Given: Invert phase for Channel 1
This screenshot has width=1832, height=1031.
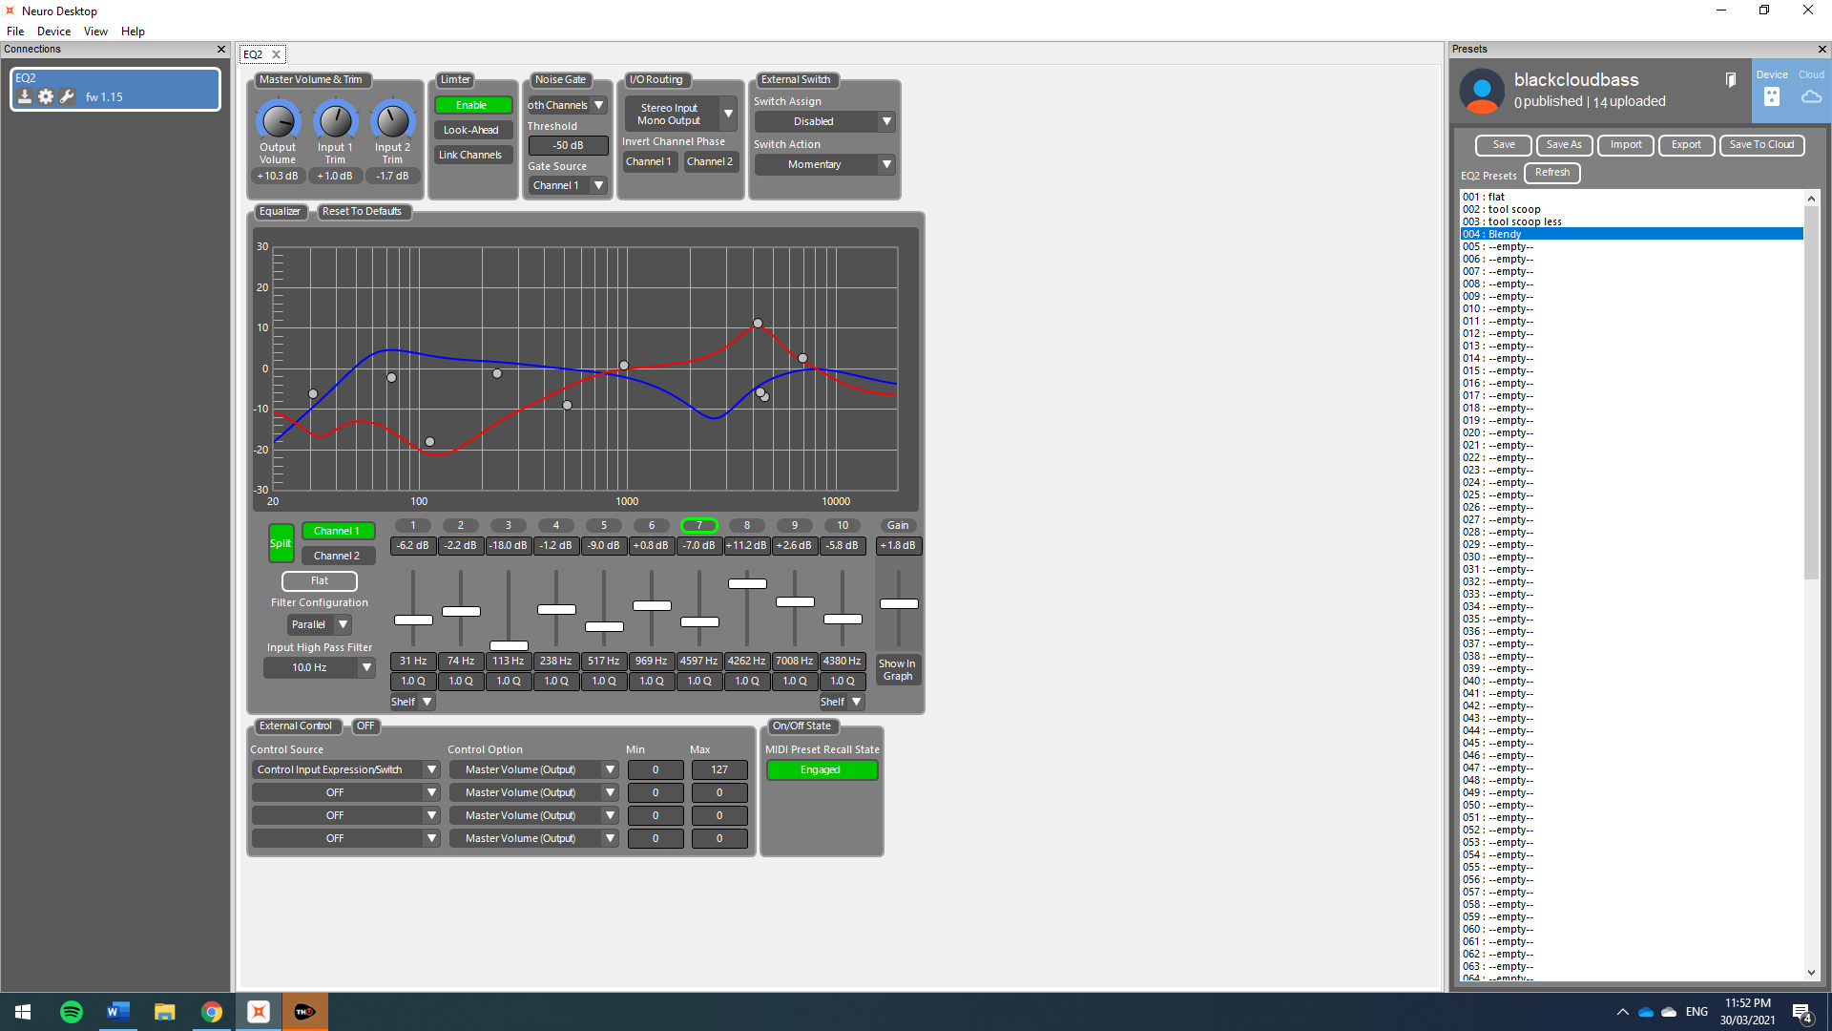Looking at the screenshot, I should click(x=649, y=161).
